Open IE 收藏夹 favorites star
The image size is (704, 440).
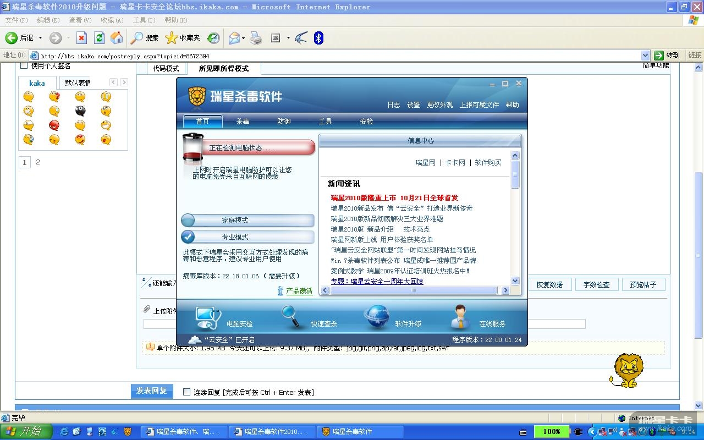(x=172, y=38)
